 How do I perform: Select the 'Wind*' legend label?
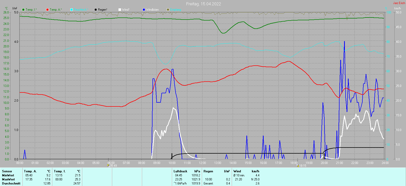tap(126, 10)
